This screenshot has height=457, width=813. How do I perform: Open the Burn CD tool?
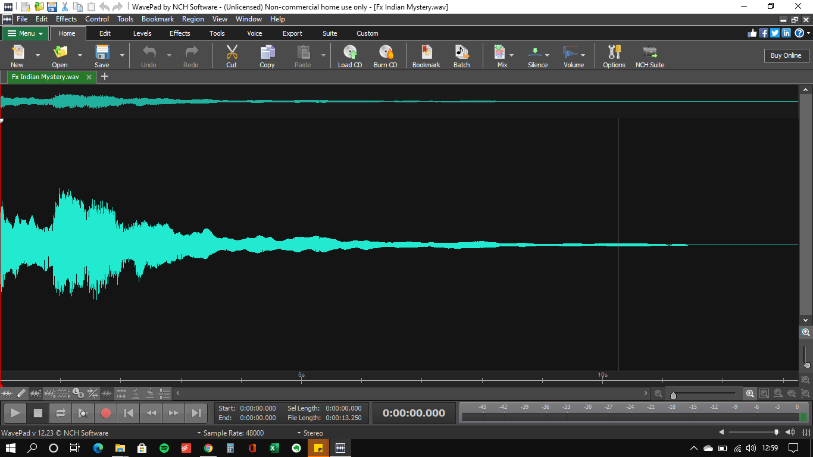(x=385, y=56)
